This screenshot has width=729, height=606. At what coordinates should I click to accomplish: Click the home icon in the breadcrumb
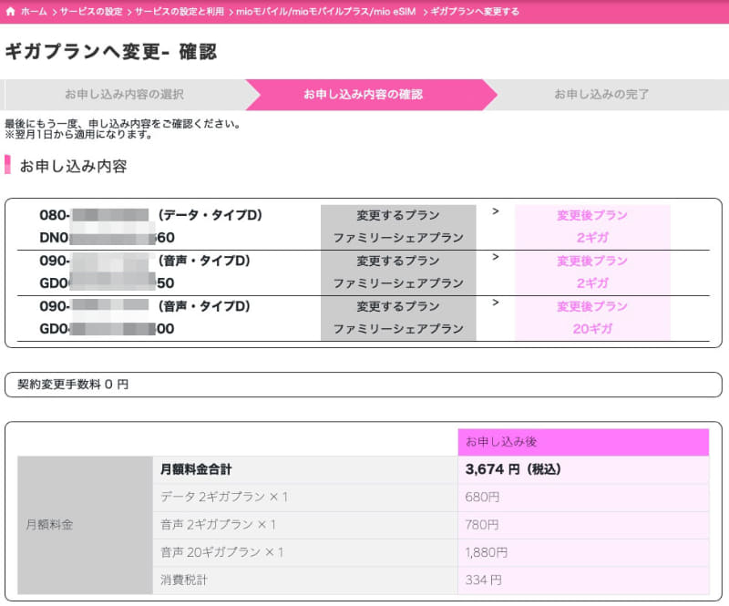[x=10, y=12]
